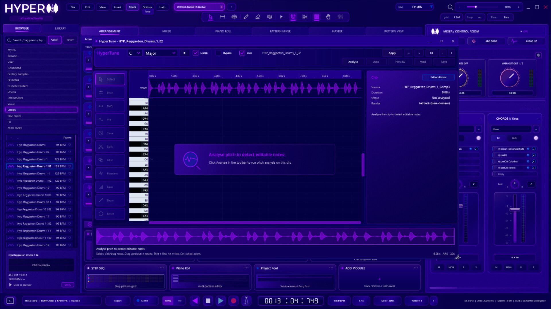Select the Gain tool in HyperTune
This screenshot has height=309, width=551.
pyautogui.click(x=110, y=187)
